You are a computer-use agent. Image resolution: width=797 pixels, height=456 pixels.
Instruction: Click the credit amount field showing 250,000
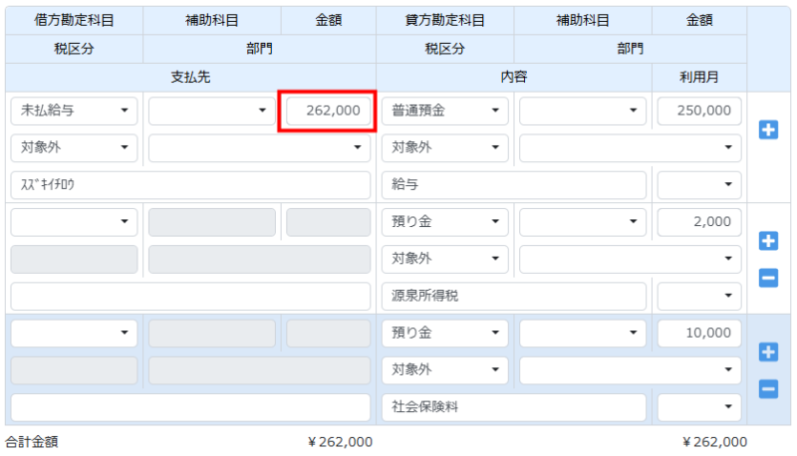(699, 111)
